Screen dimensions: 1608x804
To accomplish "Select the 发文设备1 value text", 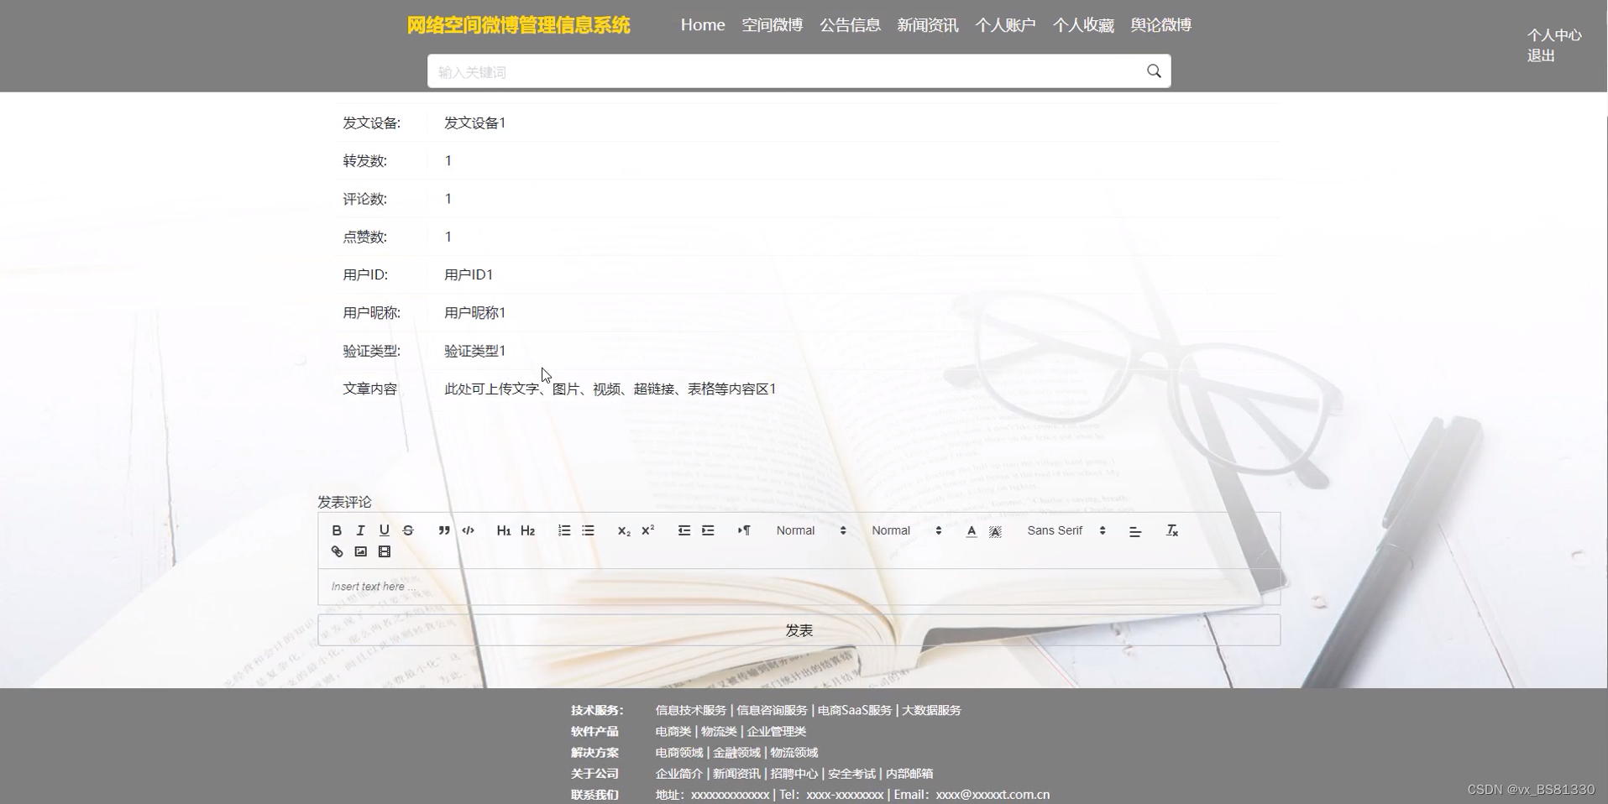I will [x=475, y=123].
